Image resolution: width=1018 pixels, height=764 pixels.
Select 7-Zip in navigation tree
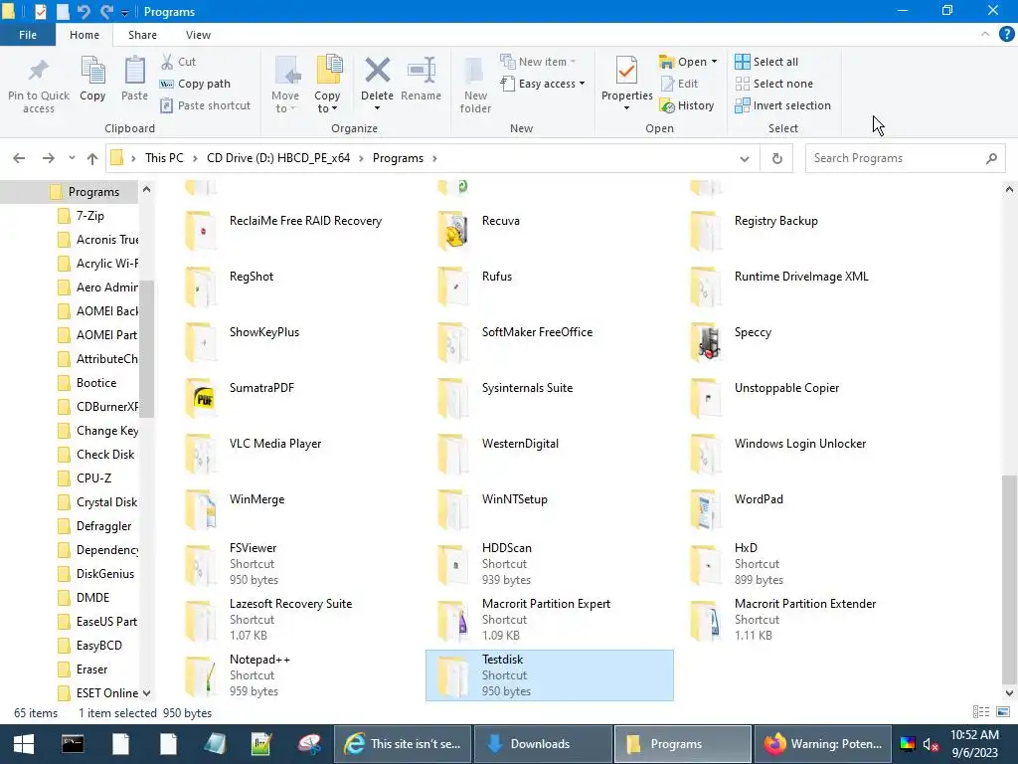click(x=89, y=216)
